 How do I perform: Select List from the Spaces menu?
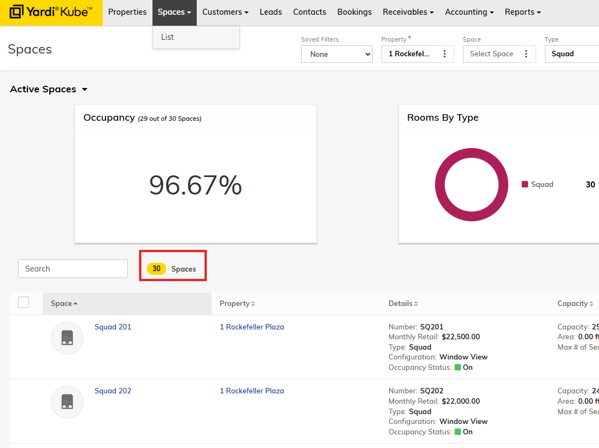click(167, 37)
